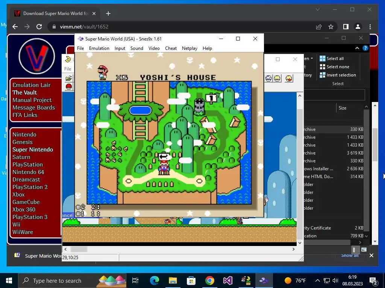Open Chrome three-dot menu
Screen dimensions: 385x288
pyautogui.click(x=370, y=27)
